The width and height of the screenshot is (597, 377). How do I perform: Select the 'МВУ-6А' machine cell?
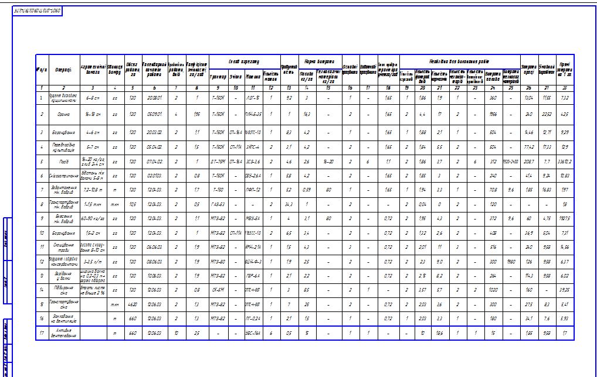pyautogui.click(x=253, y=218)
